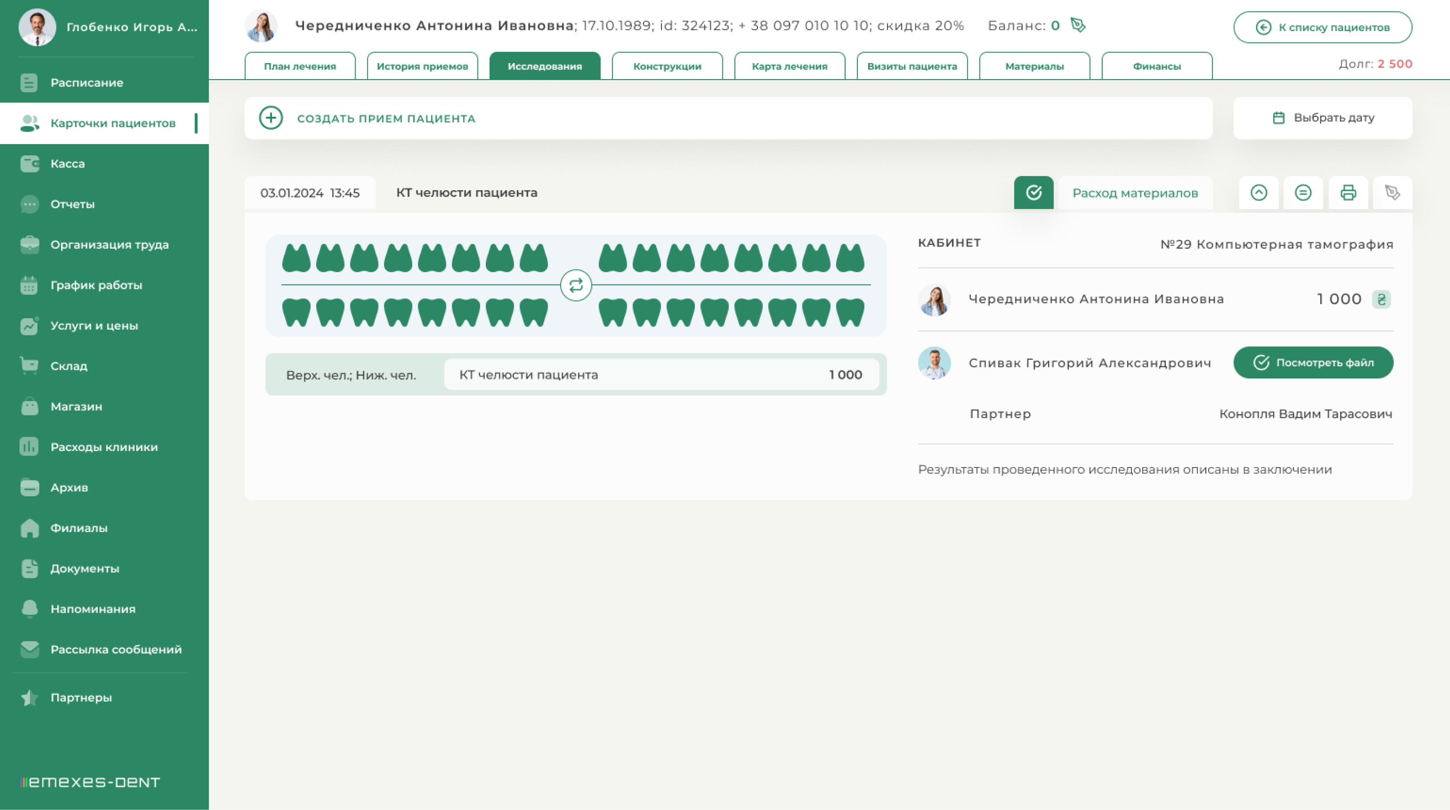Open Расход материалов section
The height and width of the screenshot is (810, 1450).
pyautogui.click(x=1135, y=193)
